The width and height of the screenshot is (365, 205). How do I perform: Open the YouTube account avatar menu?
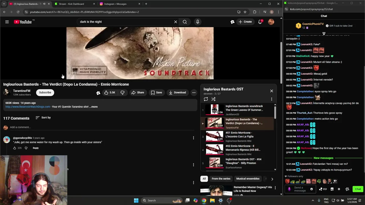pyautogui.click(x=271, y=22)
